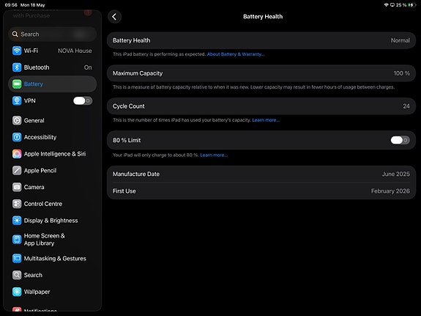Tap the Accessibility icon
The height and width of the screenshot is (316, 421).
coord(17,137)
